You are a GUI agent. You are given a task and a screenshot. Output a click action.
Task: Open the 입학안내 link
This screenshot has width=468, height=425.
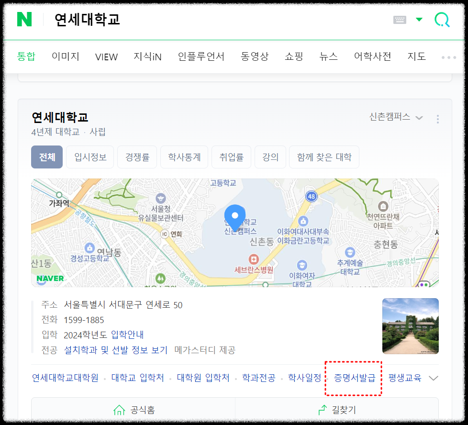(127, 335)
